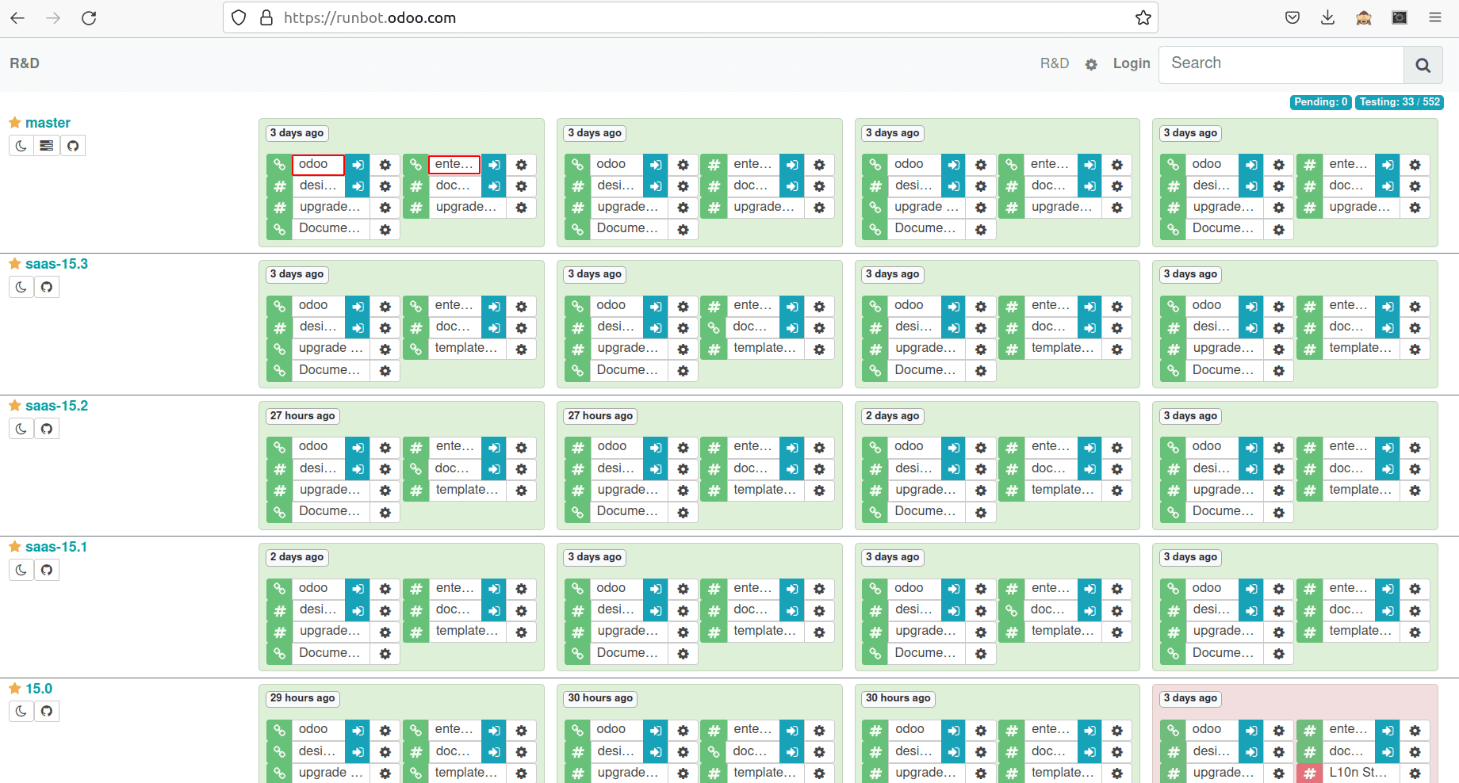The width and height of the screenshot is (1459, 783).
Task: Open the 2 days ago batch in saas-15.2
Action: click(x=893, y=416)
